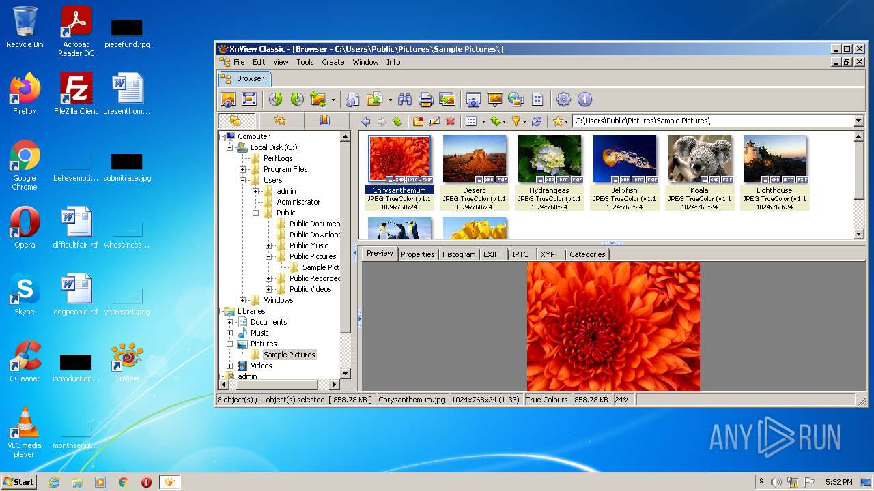
Task: Open Options via the gear icon
Action: coord(563,100)
